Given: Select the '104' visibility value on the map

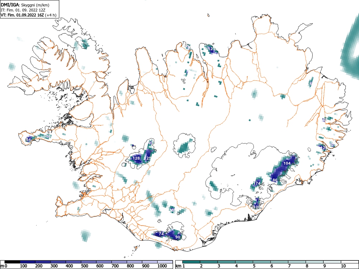Looking at the screenshot, I should click(x=287, y=163).
